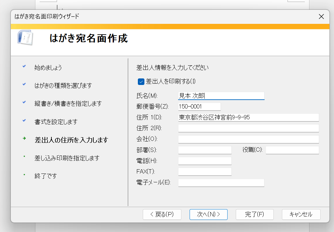Focus the 役職 job title field
This screenshot has width=334, height=232.
point(292,150)
